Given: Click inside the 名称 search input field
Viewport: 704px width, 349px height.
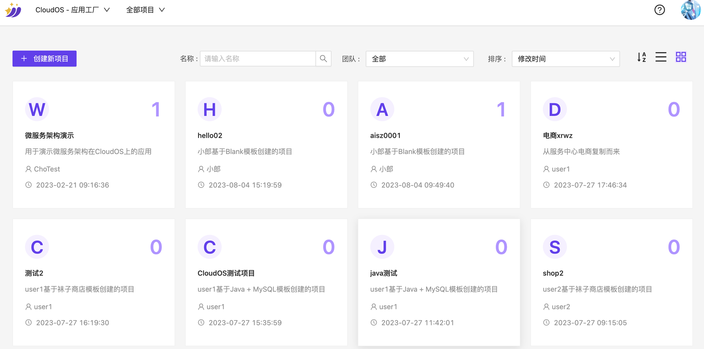Looking at the screenshot, I should [257, 58].
